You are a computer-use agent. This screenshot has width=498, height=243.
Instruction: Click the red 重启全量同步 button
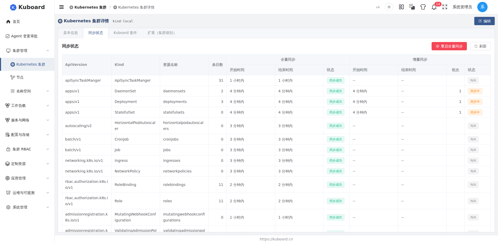[x=449, y=46]
